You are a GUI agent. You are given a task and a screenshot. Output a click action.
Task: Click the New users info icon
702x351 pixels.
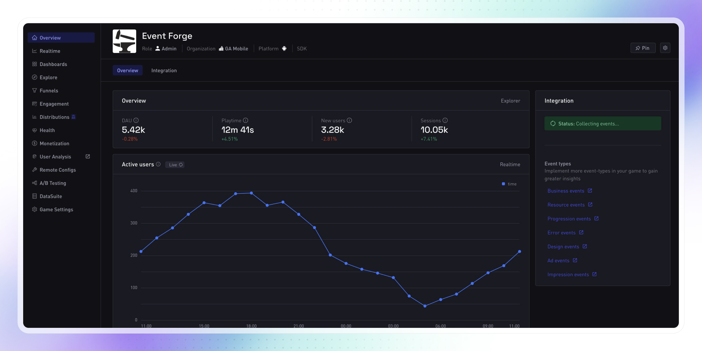coord(350,120)
